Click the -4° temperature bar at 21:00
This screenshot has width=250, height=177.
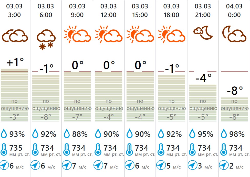tap(203, 102)
